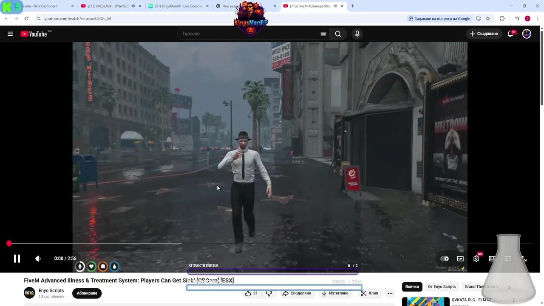
Task: Open the browser extensions puzzle icon
Action: pos(502,19)
